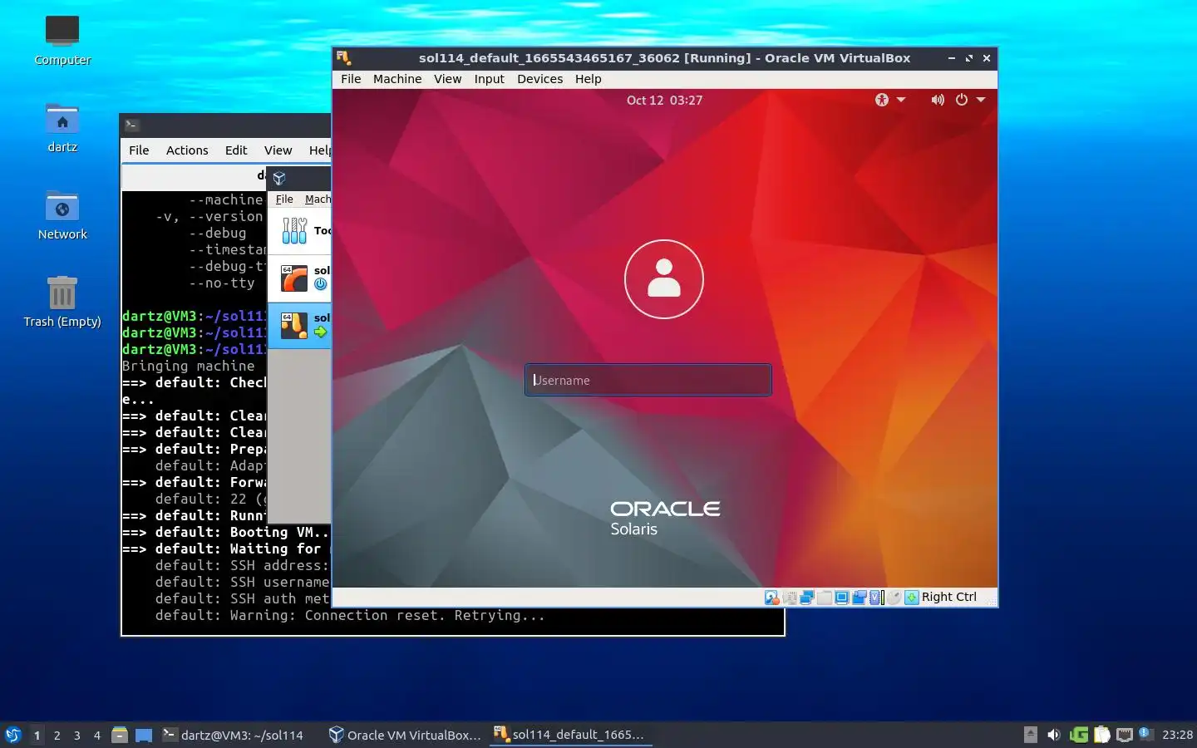This screenshot has width=1197, height=748.
Task: Click the file manager launcher on taskbar
Action: click(x=120, y=735)
